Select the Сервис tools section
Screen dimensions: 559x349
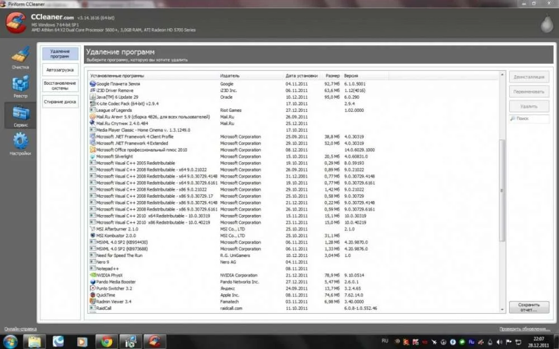coord(20,116)
